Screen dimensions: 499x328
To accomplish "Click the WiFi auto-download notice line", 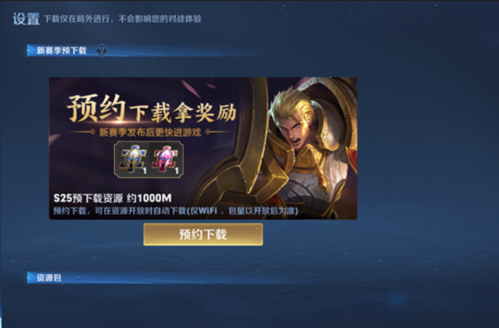I will pyautogui.click(x=176, y=210).
